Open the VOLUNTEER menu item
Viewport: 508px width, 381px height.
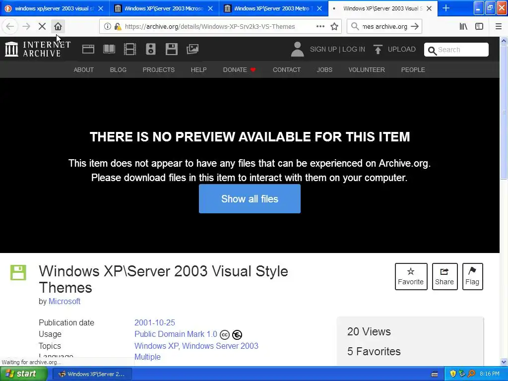coord(367,69)
